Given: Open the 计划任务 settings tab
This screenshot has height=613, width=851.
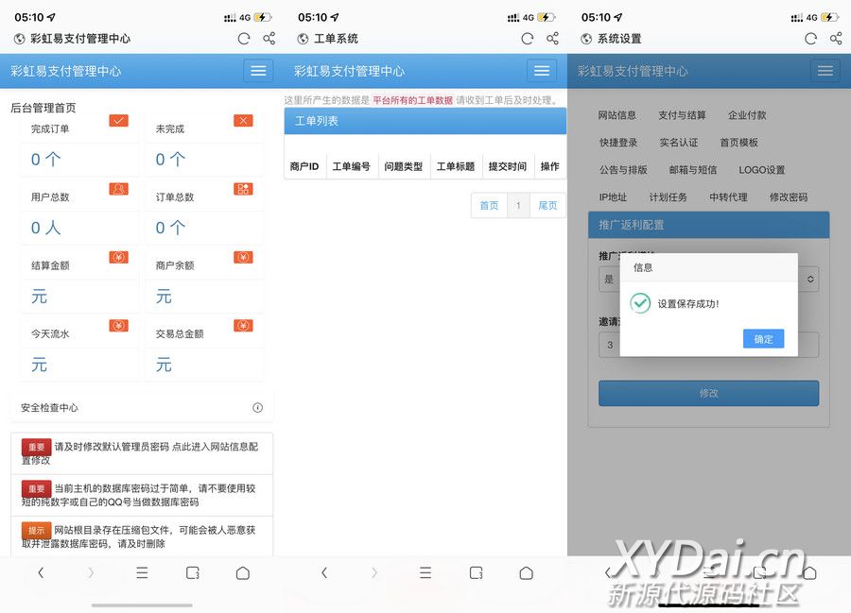Looking at the screenshot, I should point(668,197).
